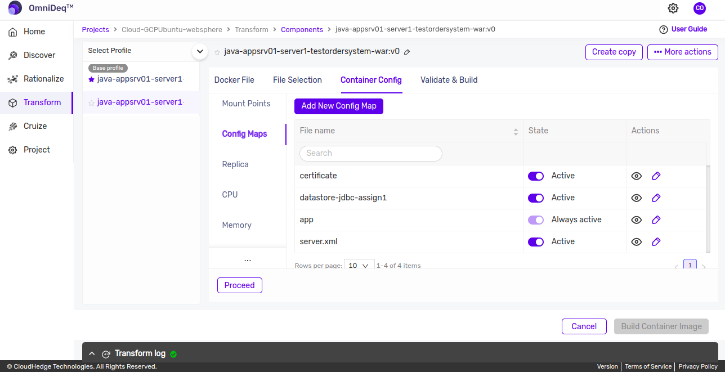Open the Components breadcrumb link

(x=302, y=29)
